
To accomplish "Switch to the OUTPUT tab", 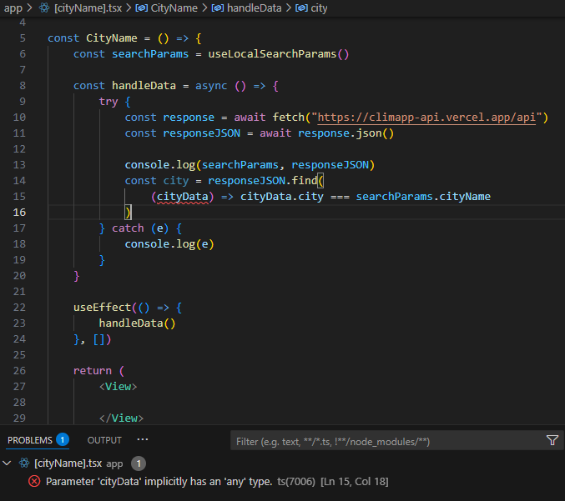I will [x=104, y=440].
